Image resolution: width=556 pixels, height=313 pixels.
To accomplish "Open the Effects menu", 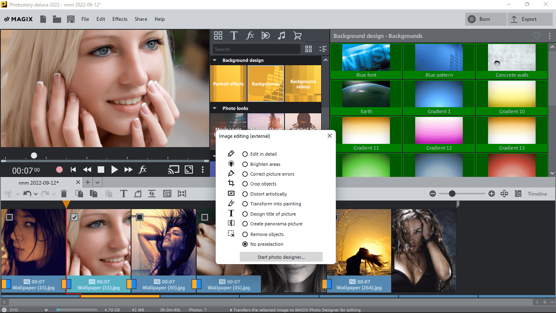I will 120,19.
